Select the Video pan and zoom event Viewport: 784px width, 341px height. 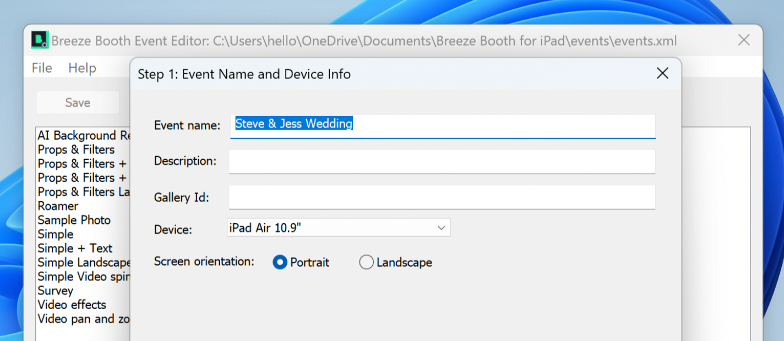coord(84,319)
